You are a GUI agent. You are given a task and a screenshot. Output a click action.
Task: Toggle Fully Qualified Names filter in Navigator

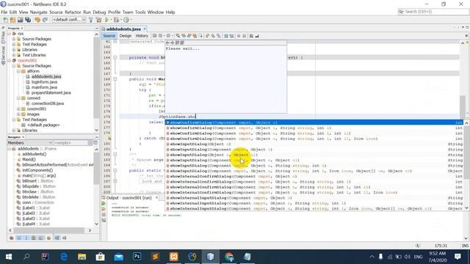coord(48,238)
